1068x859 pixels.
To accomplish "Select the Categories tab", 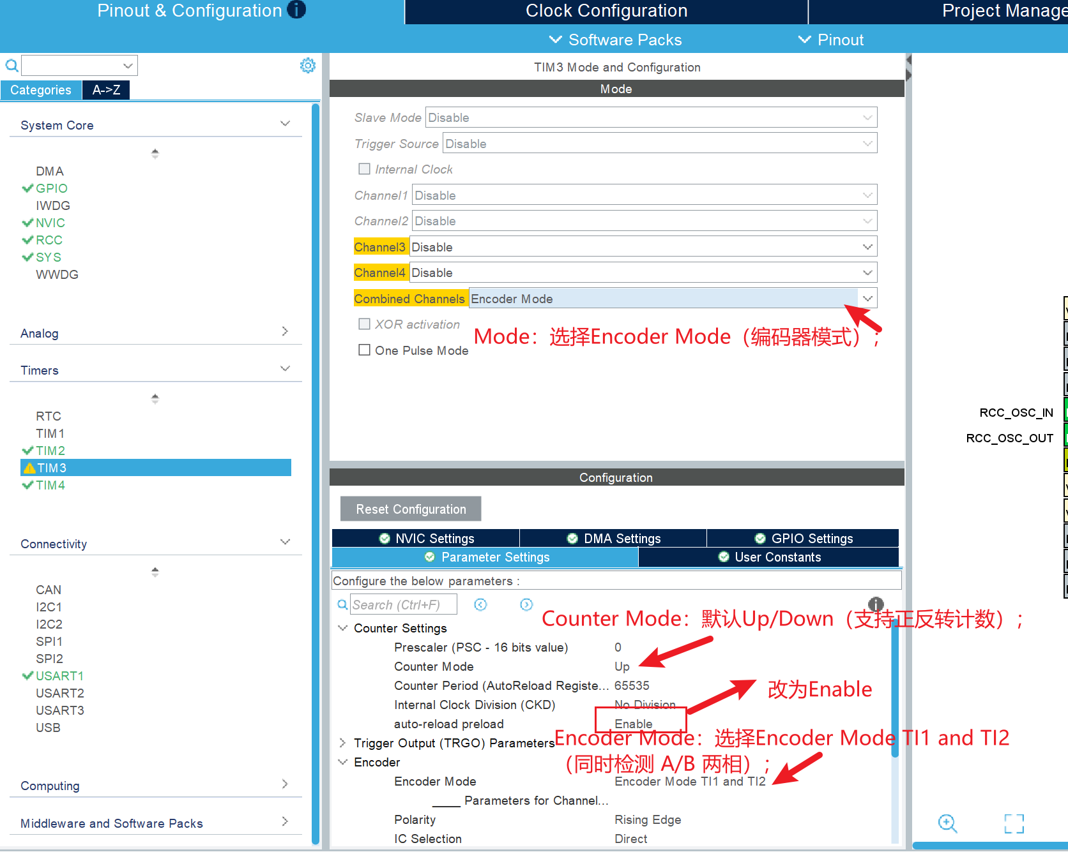I will 41,90.
